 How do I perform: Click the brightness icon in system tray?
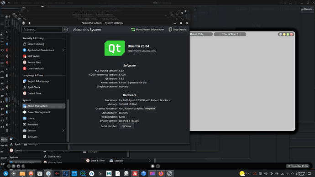click(x=277, y=174)
